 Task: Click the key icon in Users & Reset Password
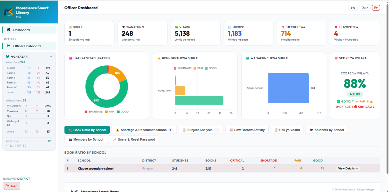[114, 139]
